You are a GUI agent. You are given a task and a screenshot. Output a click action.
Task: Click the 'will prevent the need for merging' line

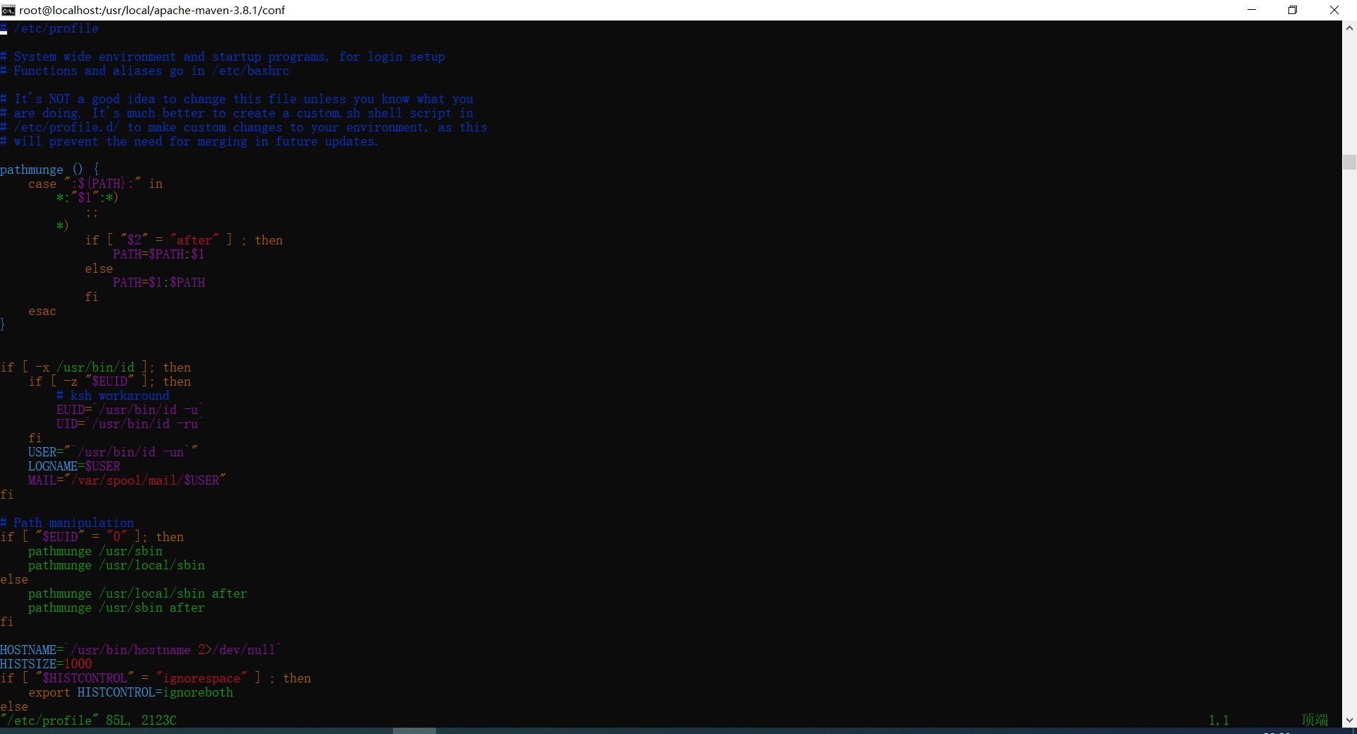click(189, 141)
